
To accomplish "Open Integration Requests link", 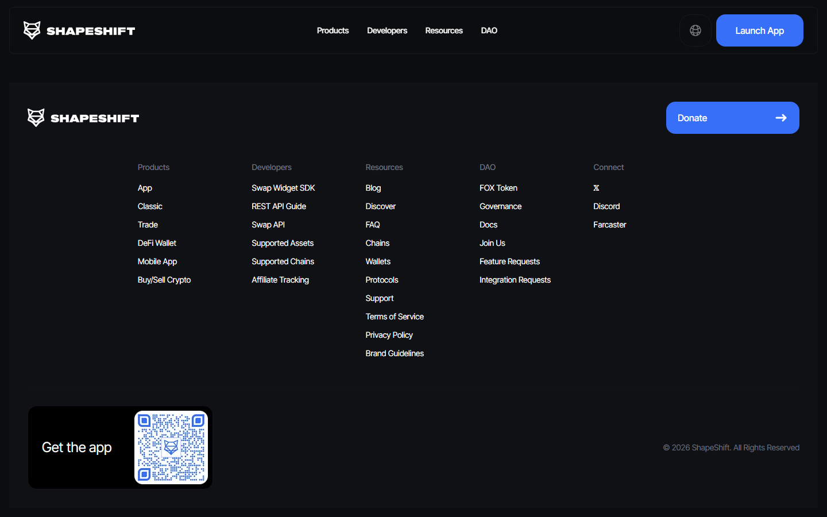I will tap(515, 280).
